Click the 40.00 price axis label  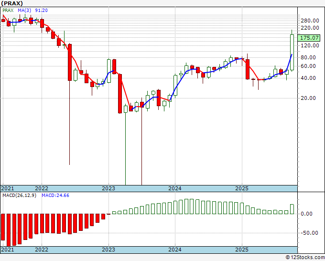coord(308,78)
